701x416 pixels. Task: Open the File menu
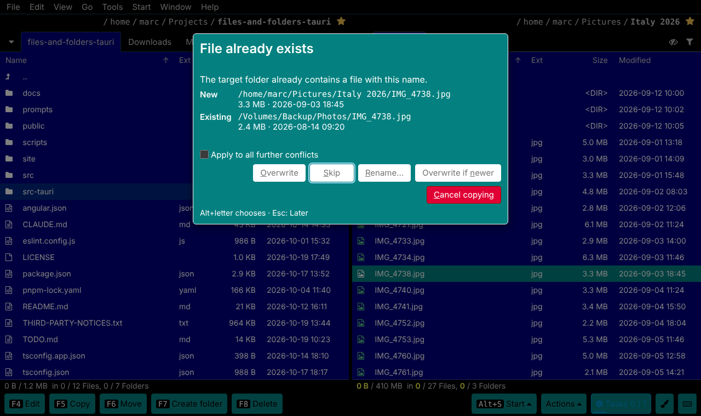[13, 7]
